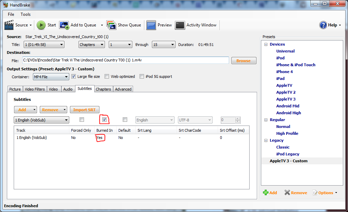This screenshot has width=348, height=212.
Task: Click the blue Help question icon
Action: 323,25
